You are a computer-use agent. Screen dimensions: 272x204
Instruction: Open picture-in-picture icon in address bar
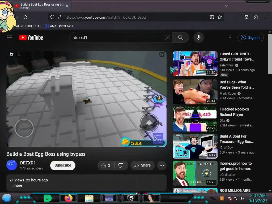tap(212, 17)
